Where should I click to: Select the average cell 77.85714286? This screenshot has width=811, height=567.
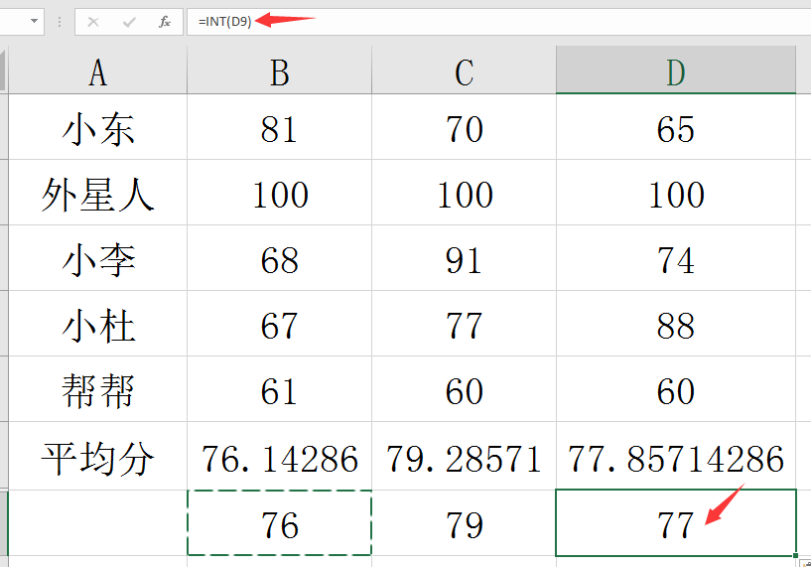tap(675, 456)
